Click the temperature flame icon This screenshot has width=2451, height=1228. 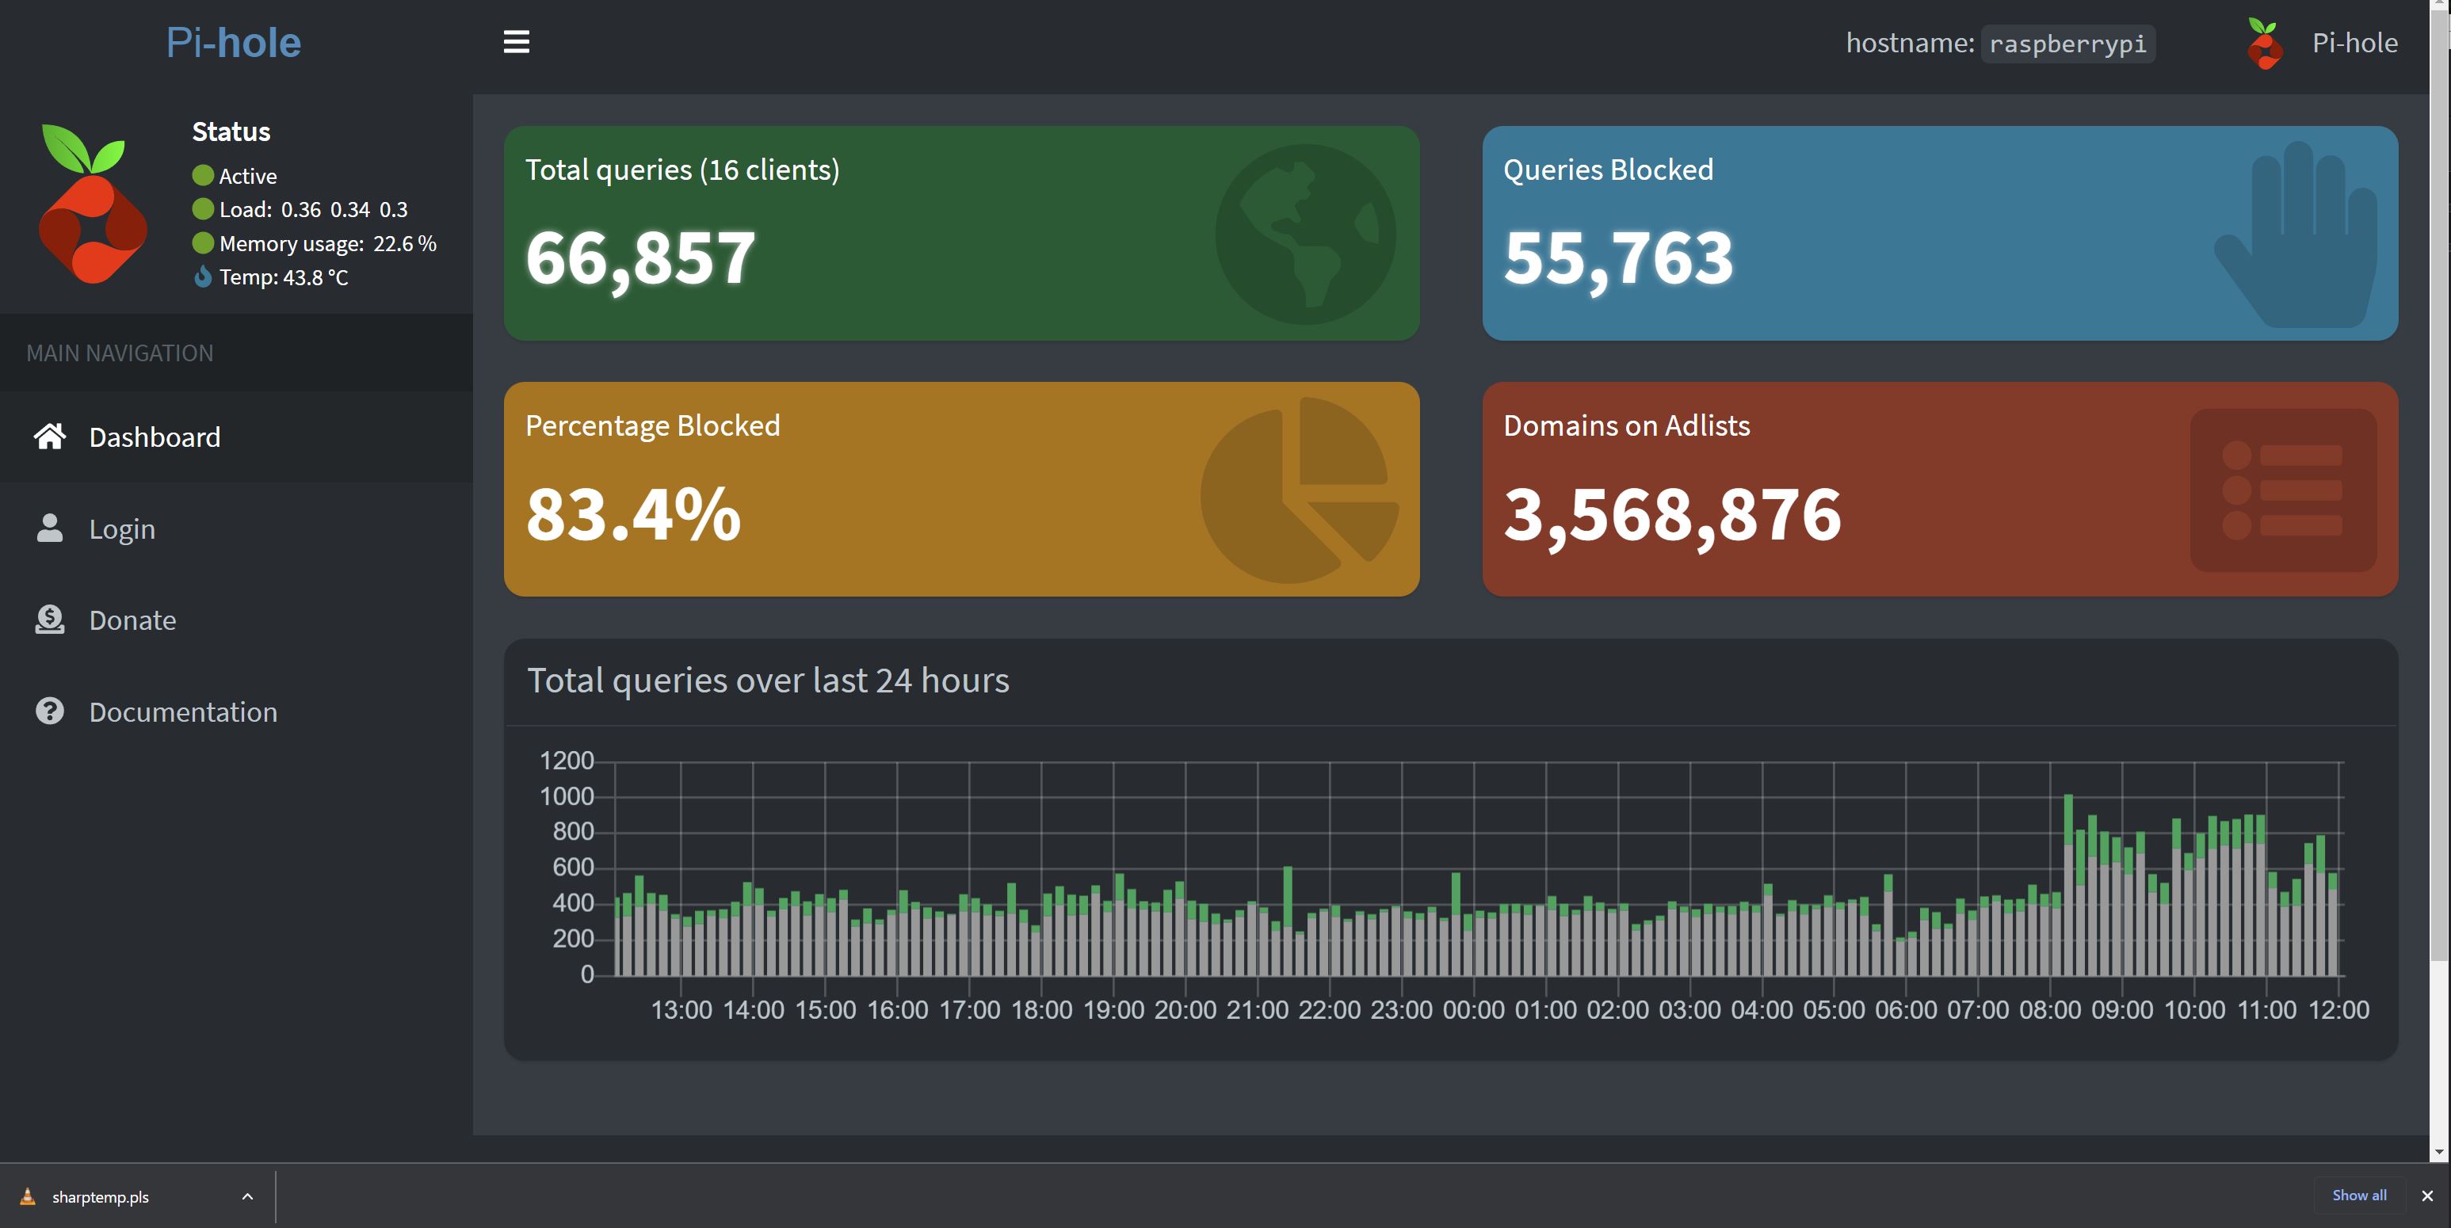203,276
